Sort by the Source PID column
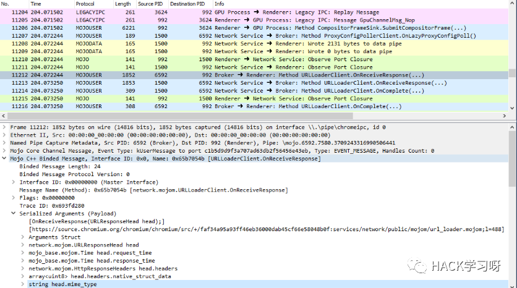The height and width of the screenshot is (288, 517). 152,4
